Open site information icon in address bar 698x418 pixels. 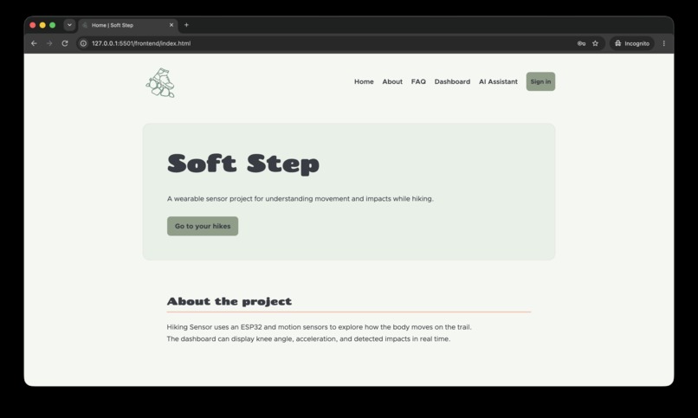(x=83, y=43)
